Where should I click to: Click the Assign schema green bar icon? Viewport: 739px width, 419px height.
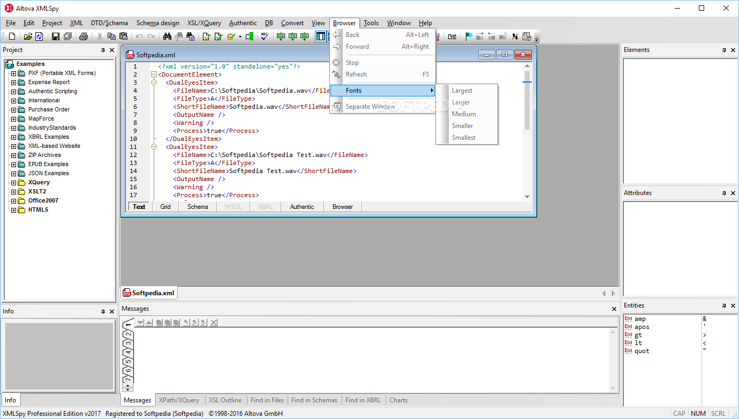coord(250,36)
